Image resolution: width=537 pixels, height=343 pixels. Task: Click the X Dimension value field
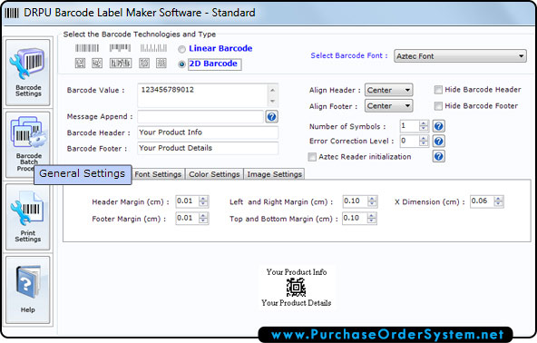[x=483, y=201]
